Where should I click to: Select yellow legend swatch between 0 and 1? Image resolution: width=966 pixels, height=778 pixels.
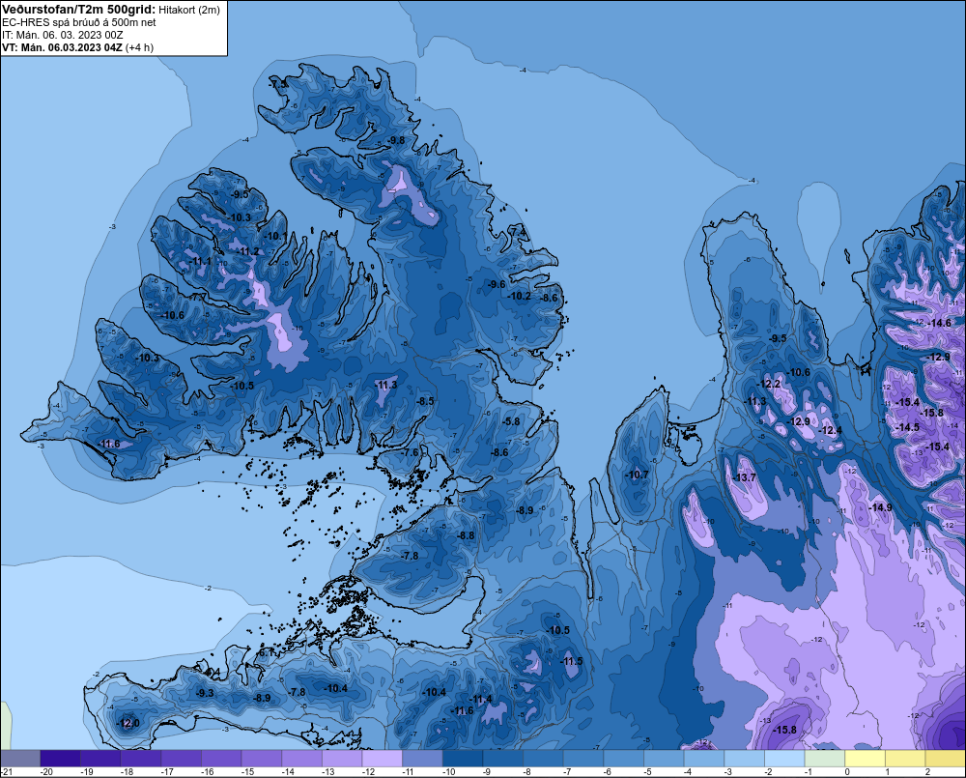[865, 758]
